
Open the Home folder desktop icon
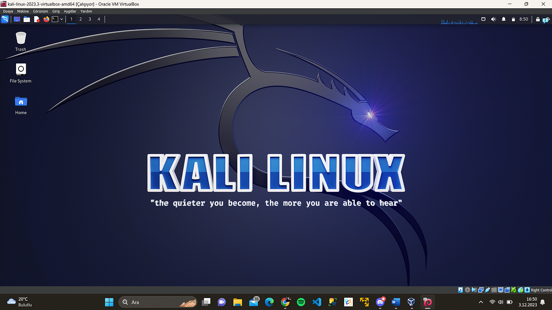(21, 102)
